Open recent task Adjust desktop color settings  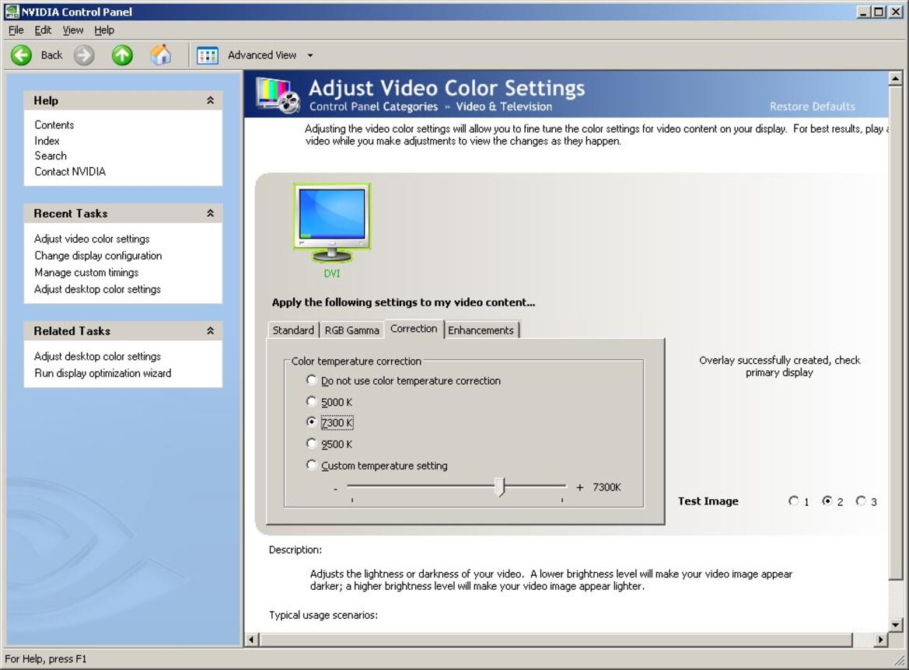[97, 289]
